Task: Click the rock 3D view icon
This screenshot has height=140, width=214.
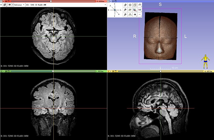Action: [130, 15]
